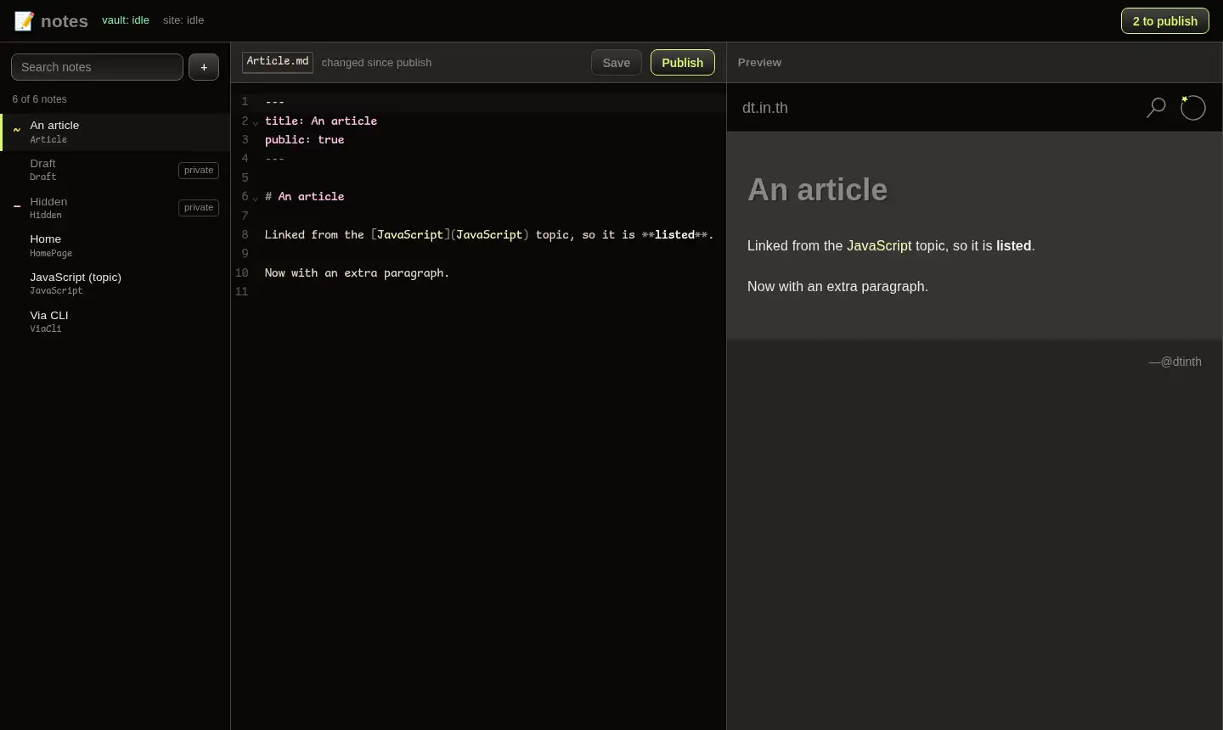Follow the JavaScript link in the preview
1223x730 pixels.
879,246
